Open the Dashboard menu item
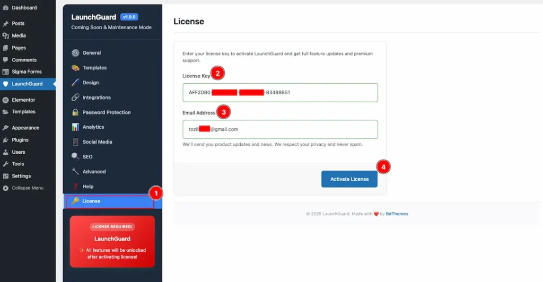The width and height of the screenshot is (543, 282). pyautogui.click(x=28, y=7)
